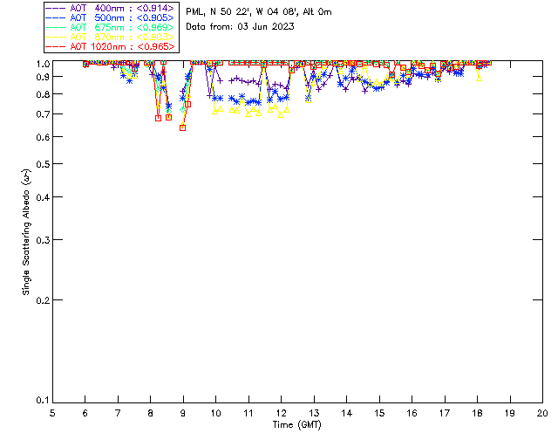Click the 'Data from: 03 Jun 2023' label
Image resolution: width=558 pixels, height=447 pixels.
[241, 27]
